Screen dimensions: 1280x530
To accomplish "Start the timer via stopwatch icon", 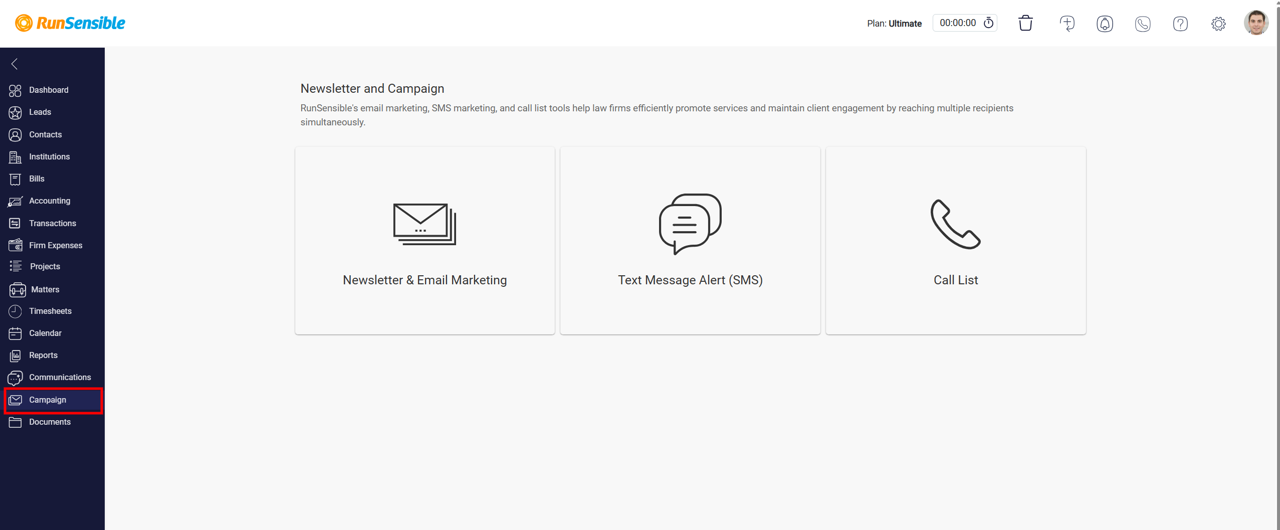I will [x=989, y=23].
